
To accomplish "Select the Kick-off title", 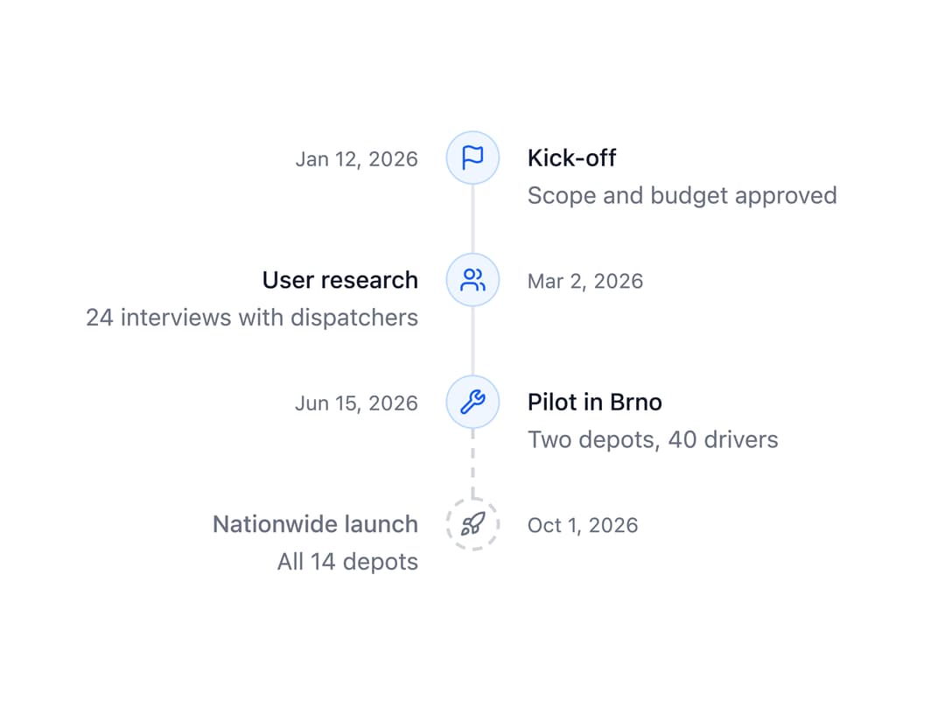I will point(571,158).
